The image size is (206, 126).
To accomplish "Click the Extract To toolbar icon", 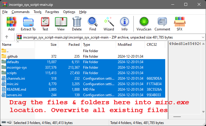I will 28,22.
